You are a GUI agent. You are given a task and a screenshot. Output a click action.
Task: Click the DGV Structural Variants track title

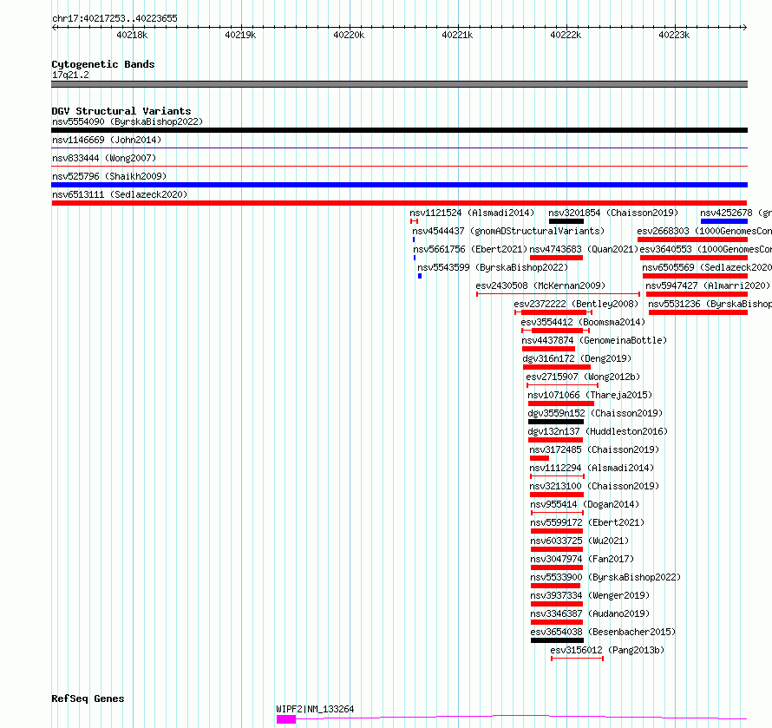[121, 111]
